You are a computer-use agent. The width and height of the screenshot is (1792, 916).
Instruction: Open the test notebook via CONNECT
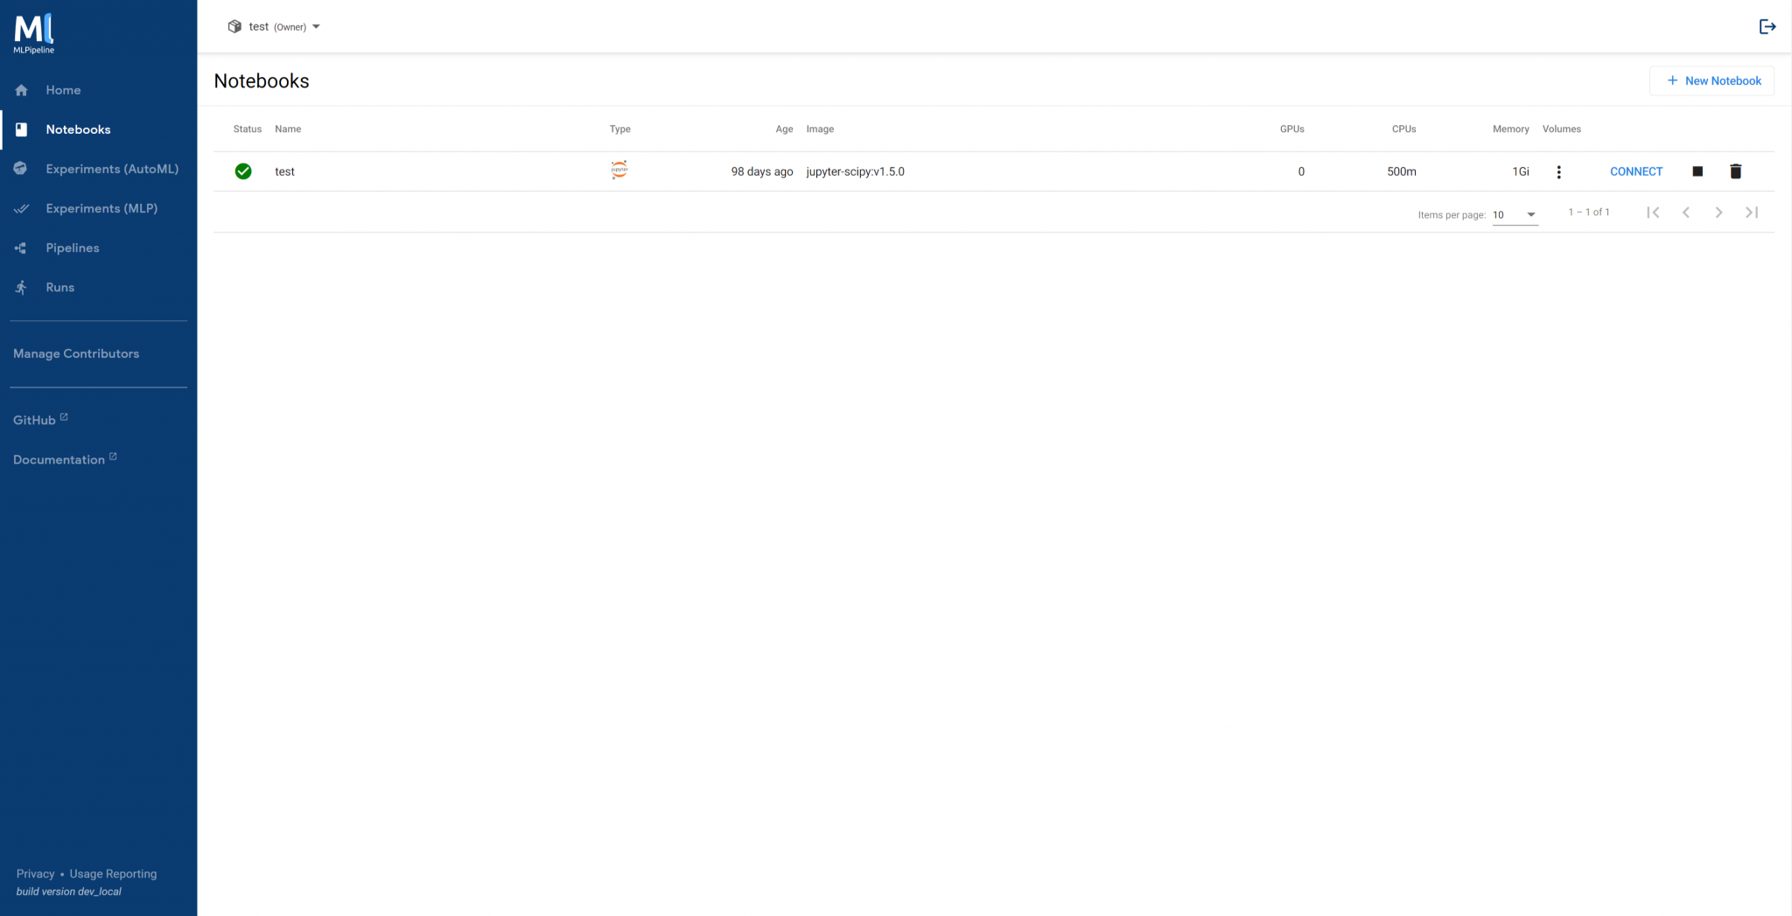tap(1635, 171)
